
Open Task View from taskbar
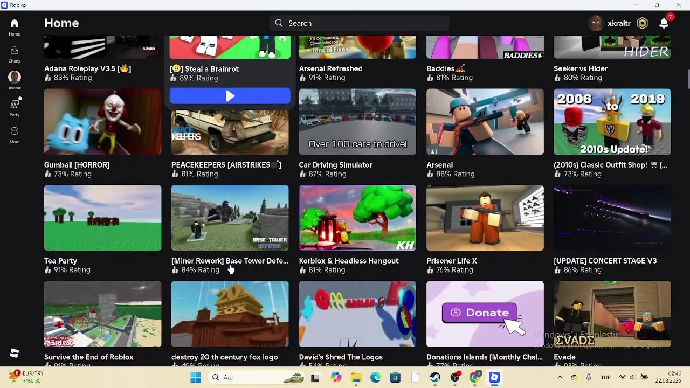(x=315, y=378)
